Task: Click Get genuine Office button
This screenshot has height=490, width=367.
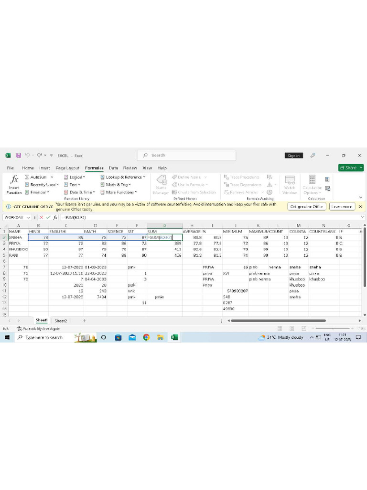Action: tap(306, 207)
